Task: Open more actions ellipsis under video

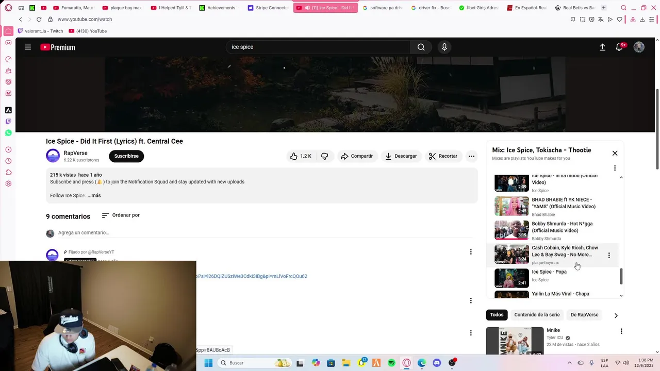Action: point(471,156)
